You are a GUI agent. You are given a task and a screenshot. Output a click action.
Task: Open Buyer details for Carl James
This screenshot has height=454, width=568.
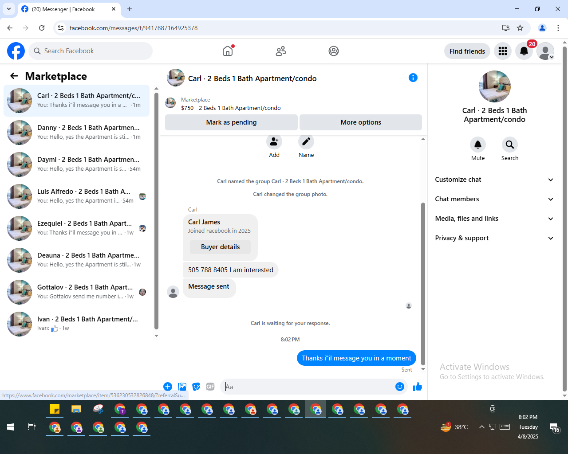point(220,247)
